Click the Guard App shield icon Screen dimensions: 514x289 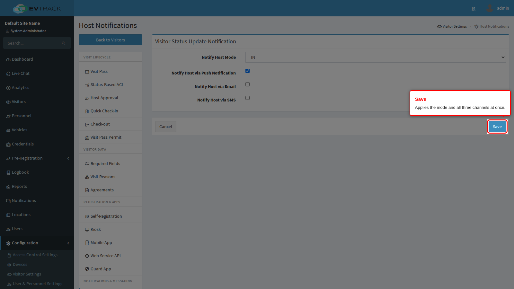[87, 269]
